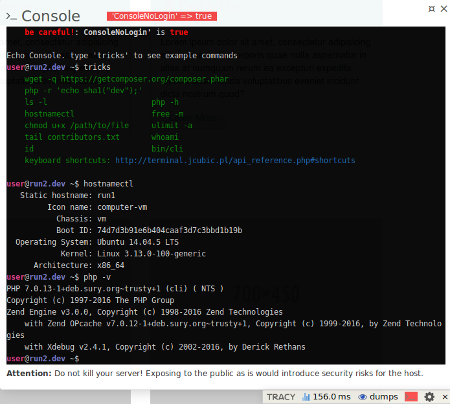Open the terminal.jcubic.pl shortcuts link
The height and width of the screenshot is (404, 450).
pos(235,161)
